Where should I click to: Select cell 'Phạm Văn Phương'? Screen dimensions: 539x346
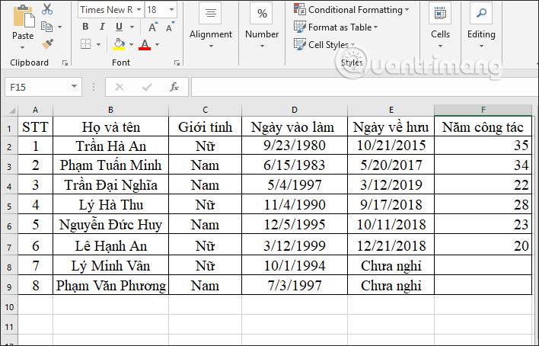110,285
